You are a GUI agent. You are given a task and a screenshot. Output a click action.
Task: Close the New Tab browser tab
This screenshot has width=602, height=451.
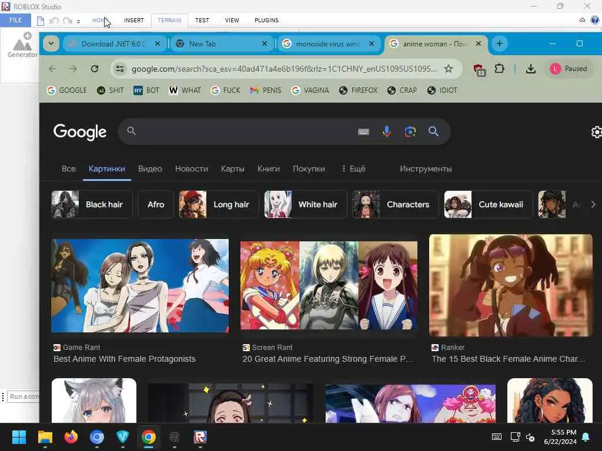pyautogui.click(x=265, y=43)
